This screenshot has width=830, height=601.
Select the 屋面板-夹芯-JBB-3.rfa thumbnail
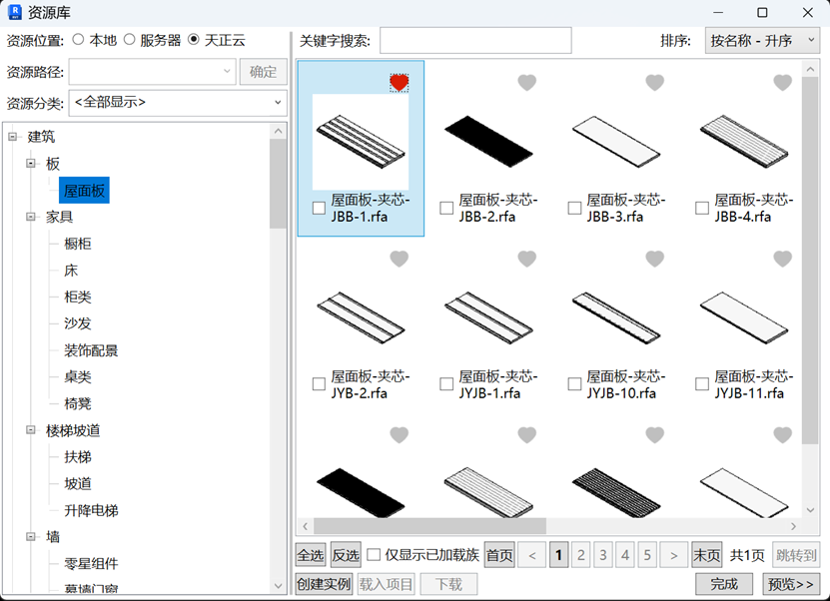click(x=616, y=141)
